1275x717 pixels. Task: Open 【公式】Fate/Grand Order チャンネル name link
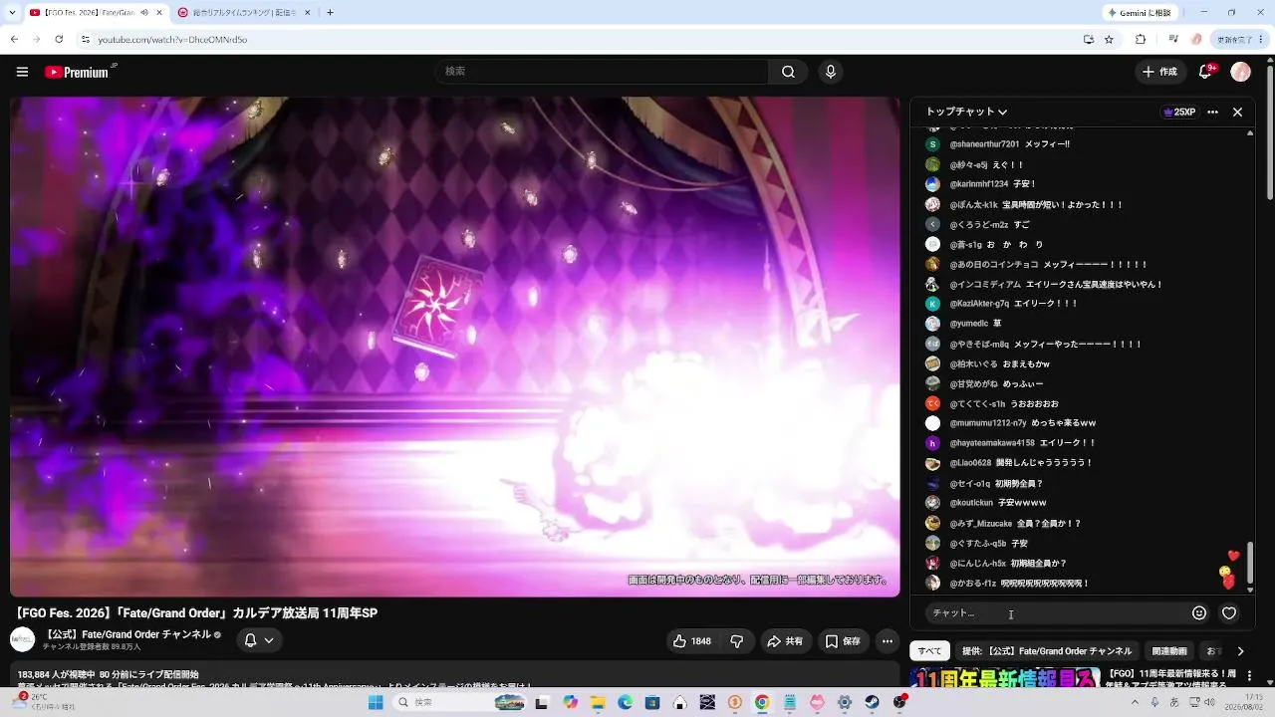(127, 634)
